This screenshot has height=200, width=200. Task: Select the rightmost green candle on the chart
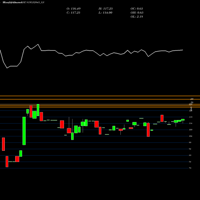click(183, 120)
